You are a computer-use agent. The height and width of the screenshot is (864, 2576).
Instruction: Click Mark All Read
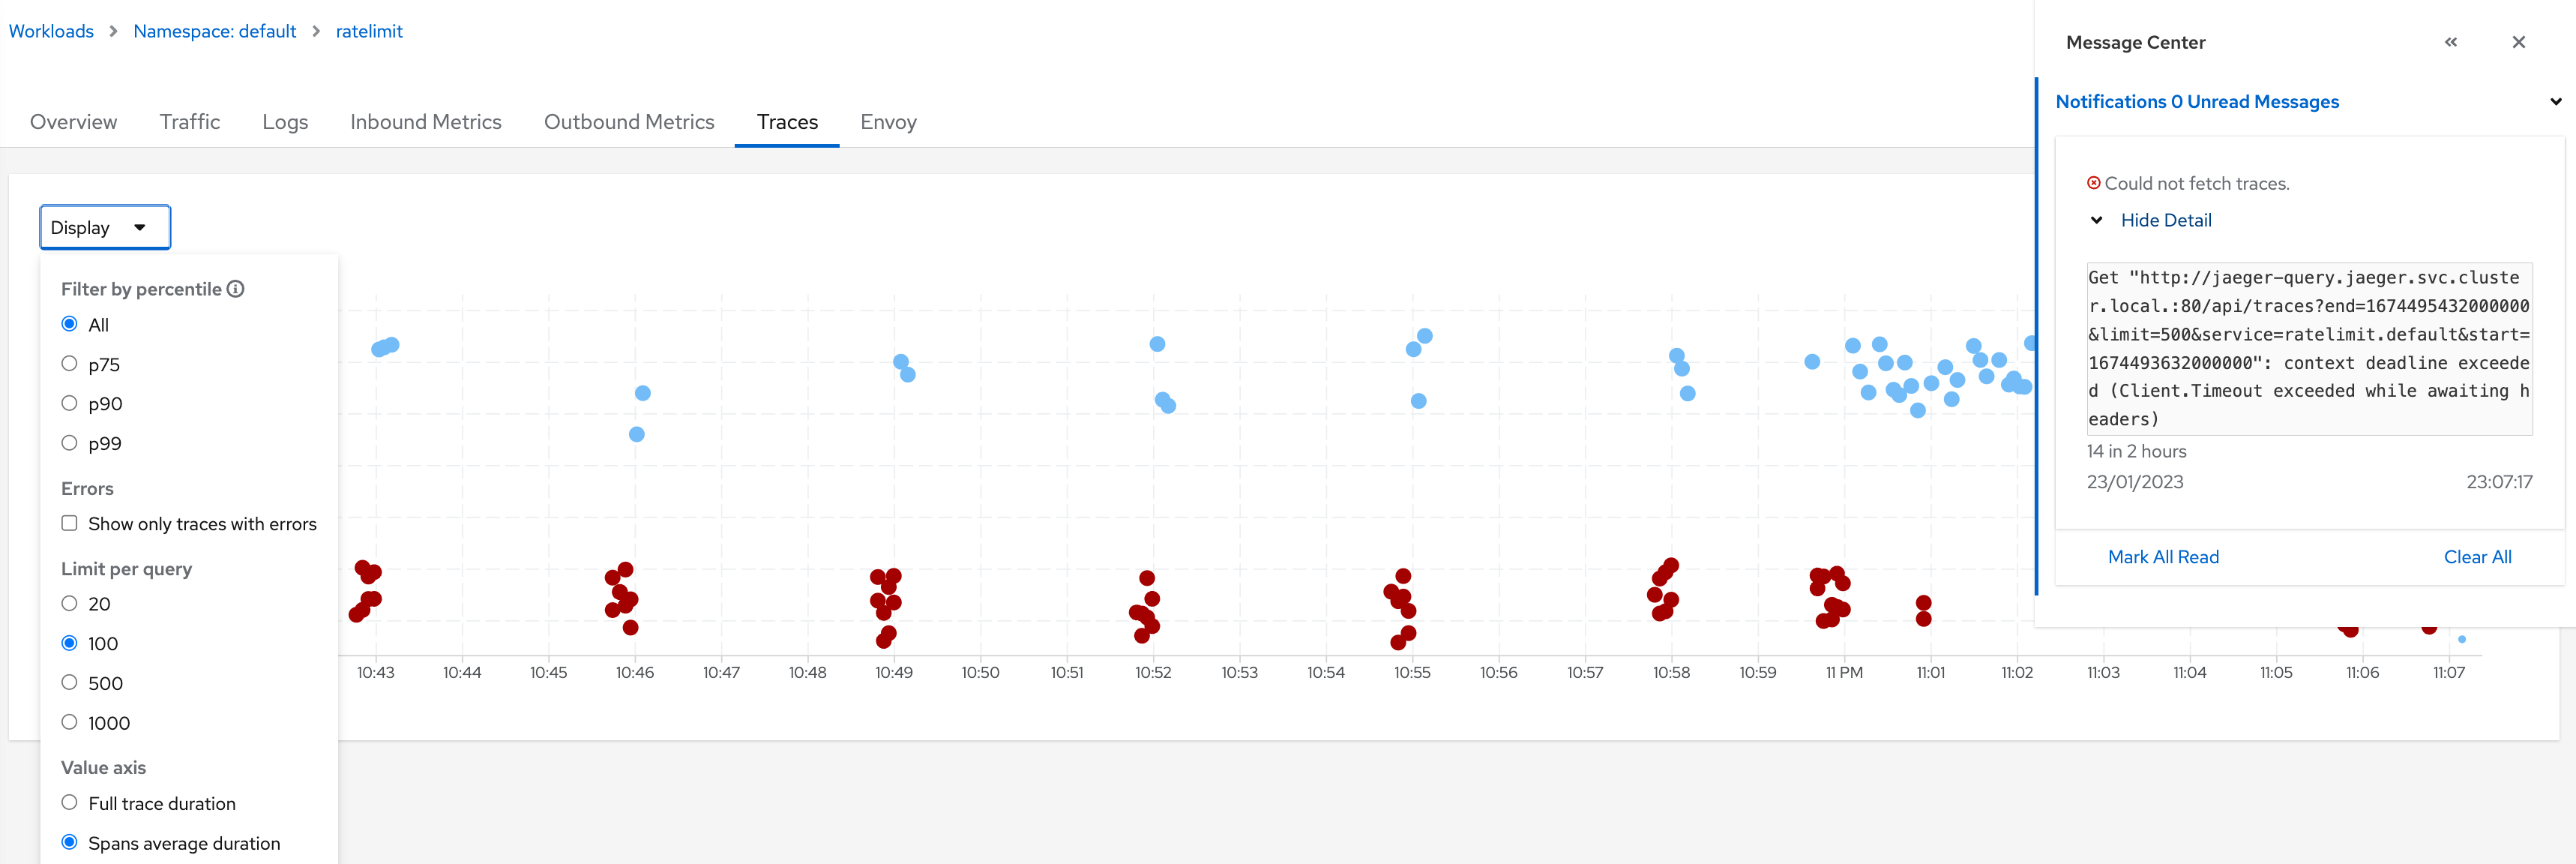point(2163,556)
